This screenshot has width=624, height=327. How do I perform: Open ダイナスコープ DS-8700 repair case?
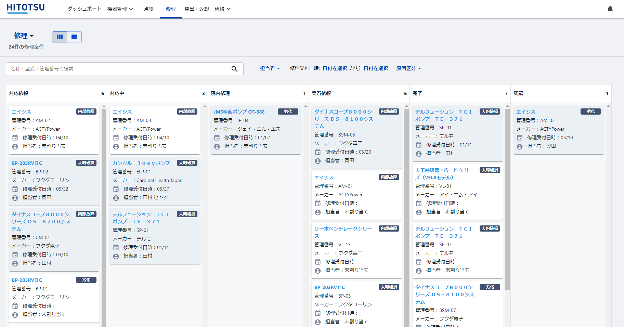point(41,222)
